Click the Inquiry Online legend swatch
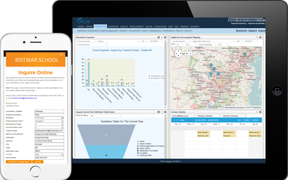 point(138,144)
